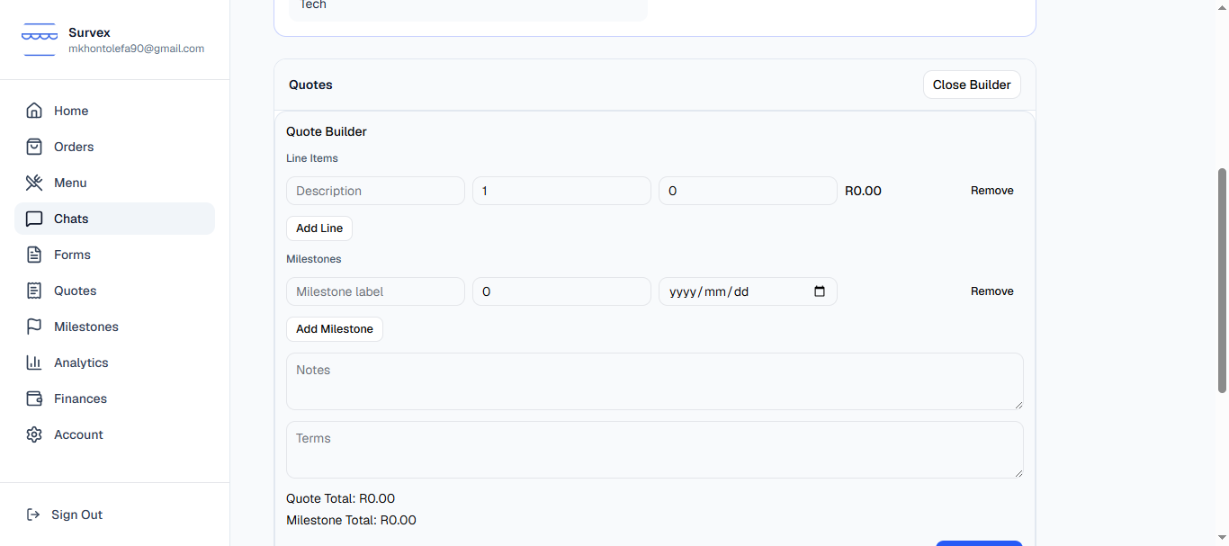
Task: Go to Home in sidebar
Action: click(114, 111)
